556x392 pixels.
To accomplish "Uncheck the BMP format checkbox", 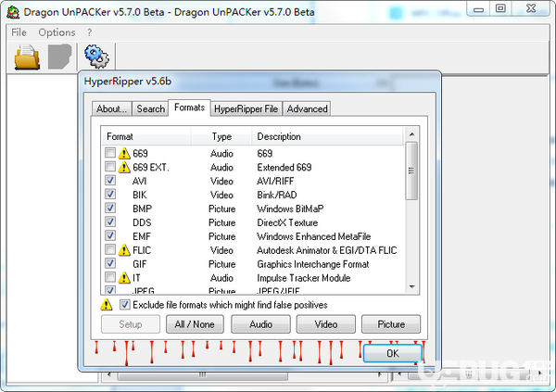I will click(110, 209).
